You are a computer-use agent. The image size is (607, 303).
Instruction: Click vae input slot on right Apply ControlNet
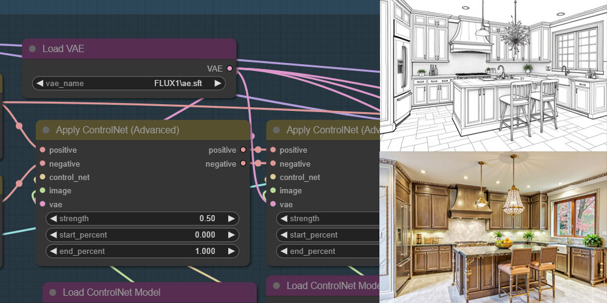click(x=273, y=204)
